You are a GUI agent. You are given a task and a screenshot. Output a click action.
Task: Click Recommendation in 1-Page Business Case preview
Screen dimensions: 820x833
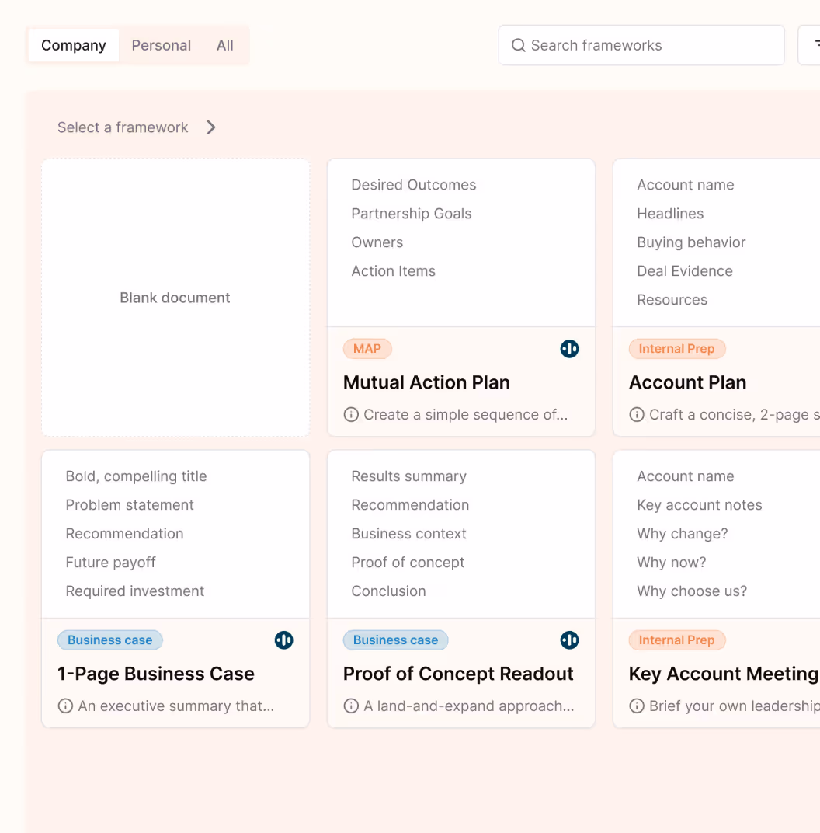point(124,533)
